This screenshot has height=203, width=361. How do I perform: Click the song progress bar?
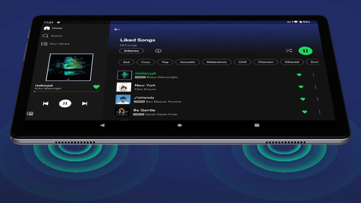point(67,92)
